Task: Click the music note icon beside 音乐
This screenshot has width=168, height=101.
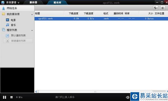Action: [x=7, y=25]
